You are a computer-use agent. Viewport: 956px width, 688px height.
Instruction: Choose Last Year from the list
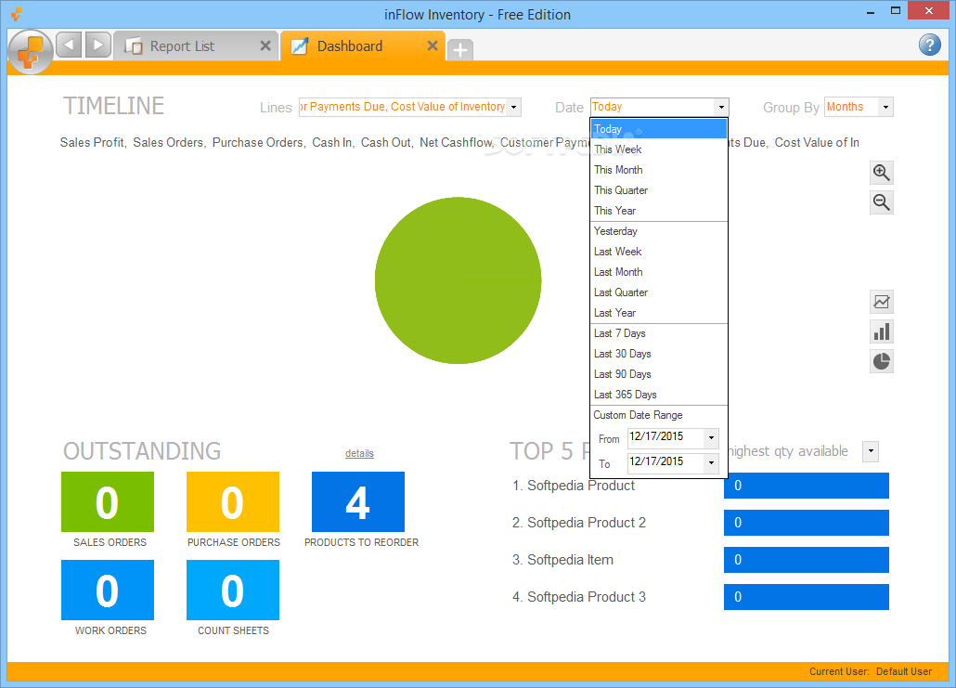pyautogui.click(x=658, y=313)
